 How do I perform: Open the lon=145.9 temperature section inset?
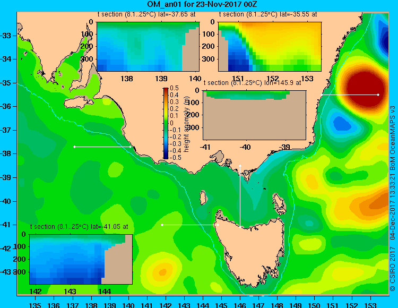(x=254, y=115)
